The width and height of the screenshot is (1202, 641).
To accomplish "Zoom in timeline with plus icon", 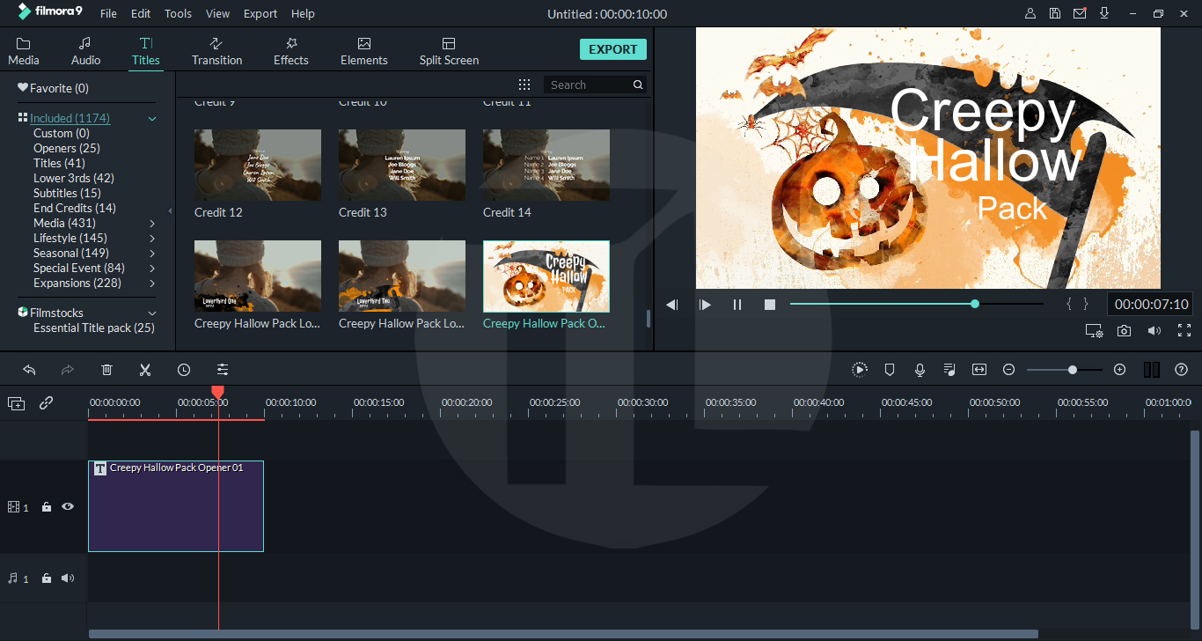I will (1119, 370).
